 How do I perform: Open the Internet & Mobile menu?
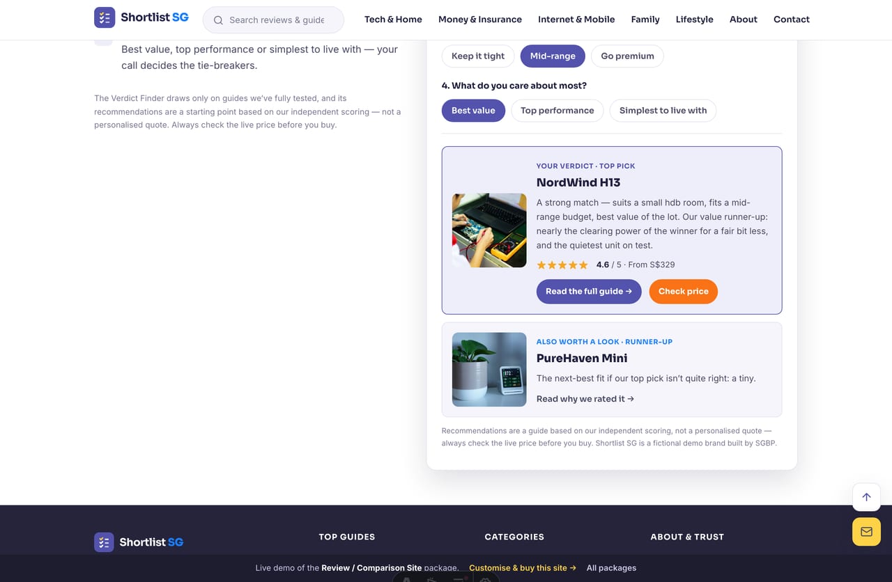[x=576, y=19]
